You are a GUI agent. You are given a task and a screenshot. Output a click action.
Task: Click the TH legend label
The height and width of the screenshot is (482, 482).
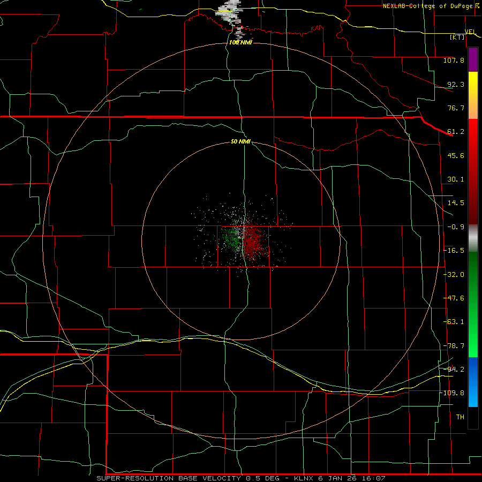coord(460,417)
